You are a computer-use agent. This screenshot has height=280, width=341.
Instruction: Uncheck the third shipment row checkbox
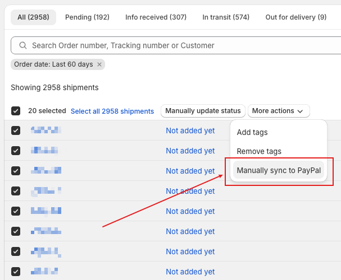coord(16,171)
